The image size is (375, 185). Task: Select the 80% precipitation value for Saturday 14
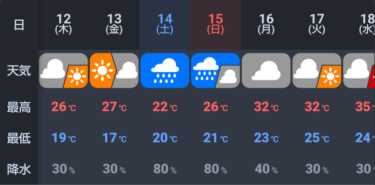click(x=165, y=169)
